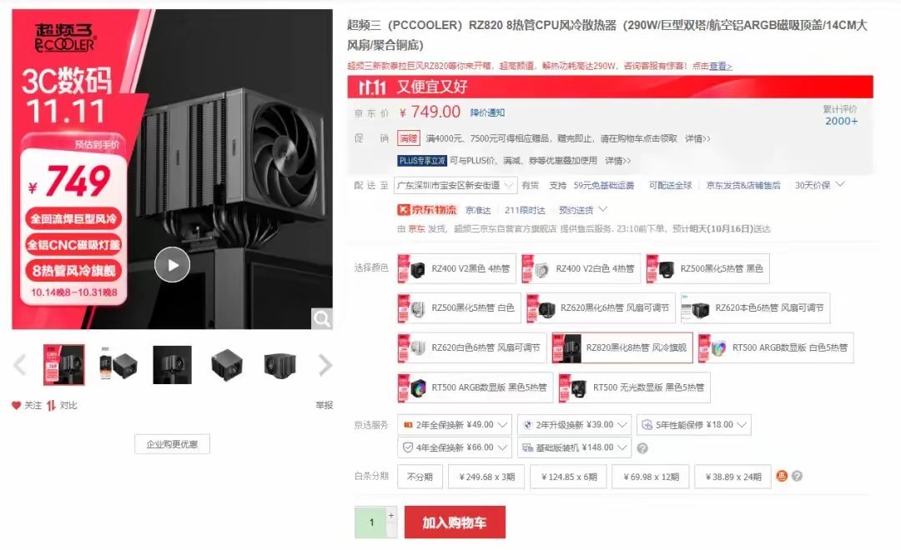
Task: Show previous product thumbnails with left arrow
Action: coord(20,365)
